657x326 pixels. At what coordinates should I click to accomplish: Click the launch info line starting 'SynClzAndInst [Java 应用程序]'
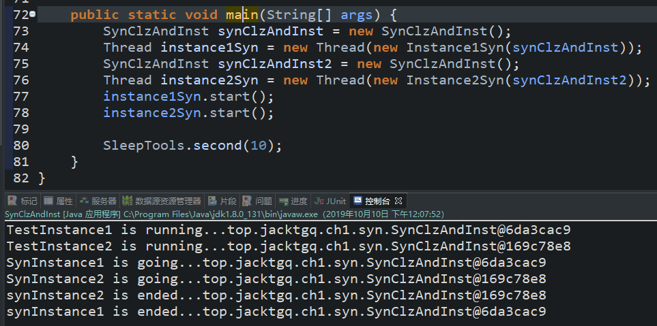point(224,214)
